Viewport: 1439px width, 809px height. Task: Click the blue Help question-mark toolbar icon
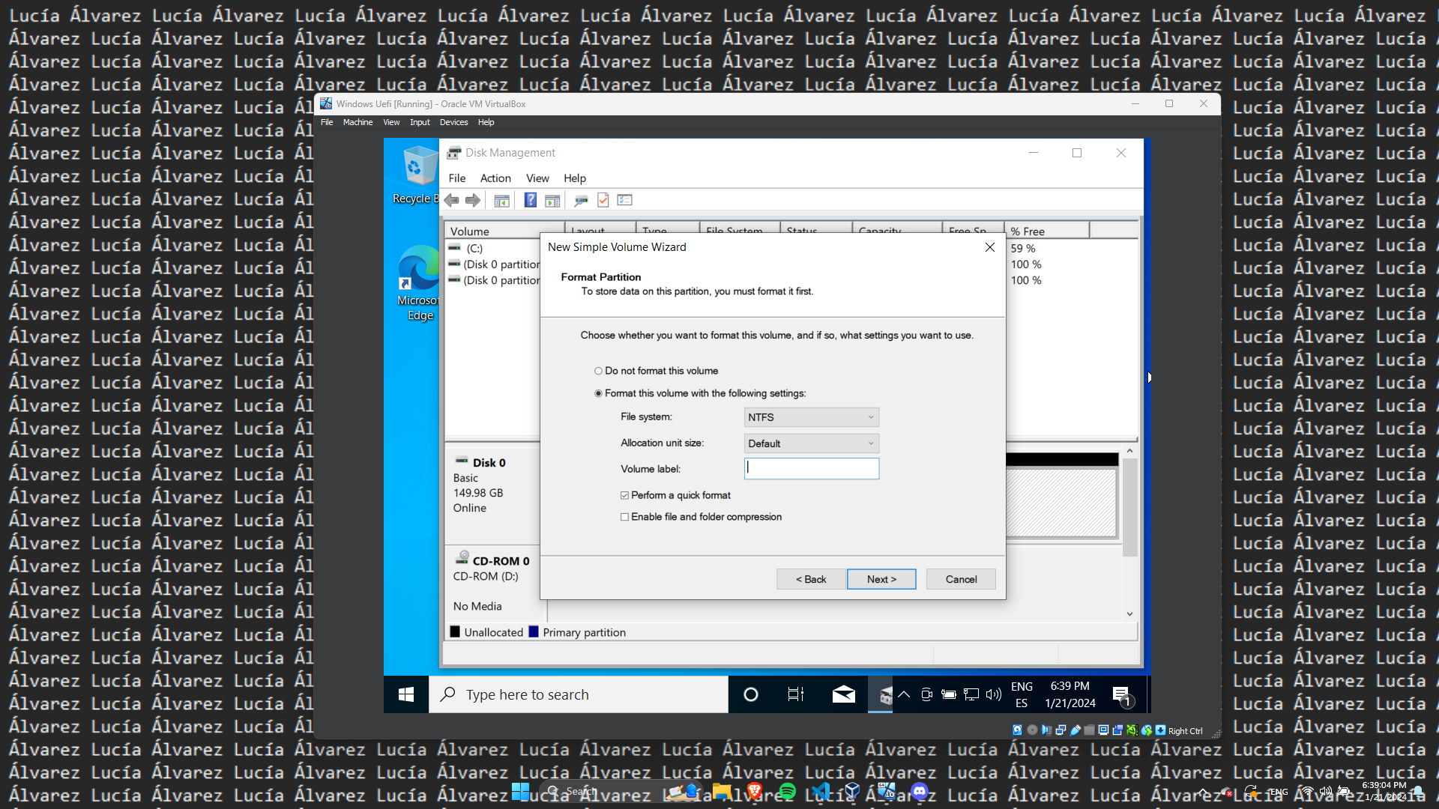(530, 200)
